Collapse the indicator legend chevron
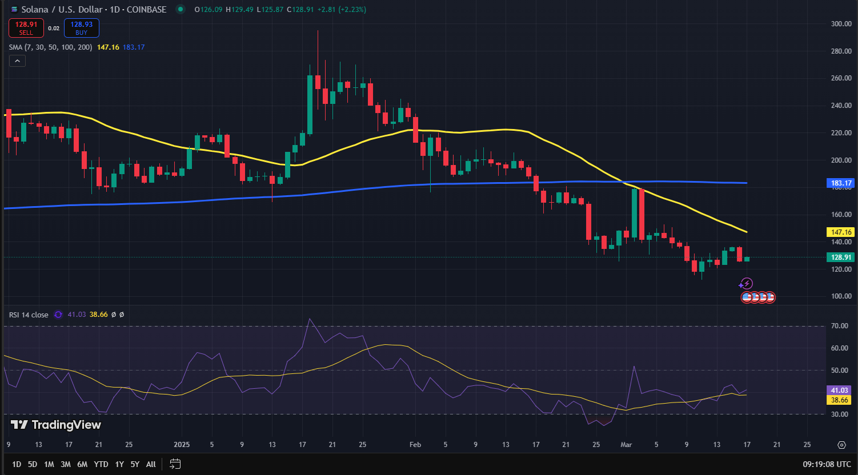Image resolution: width=858 pixels, height=475 pixels. 17,61
